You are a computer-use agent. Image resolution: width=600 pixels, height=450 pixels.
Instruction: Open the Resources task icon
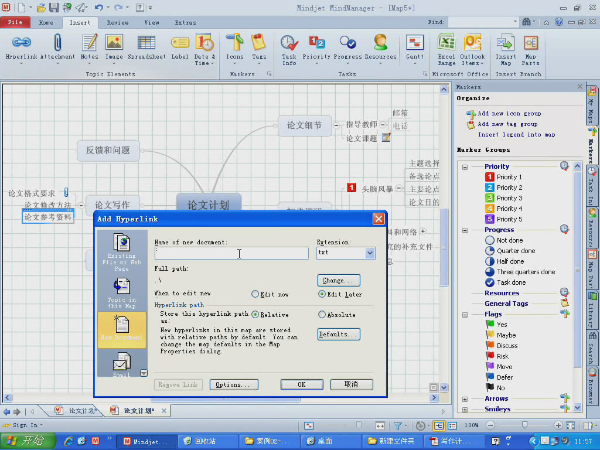(x=380, y=42)
